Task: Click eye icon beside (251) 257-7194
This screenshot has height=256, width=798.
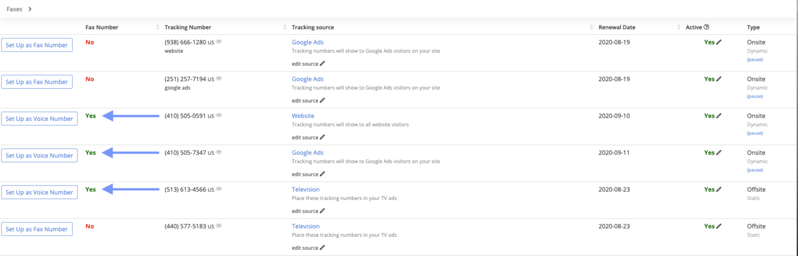Action: point(219,79)
